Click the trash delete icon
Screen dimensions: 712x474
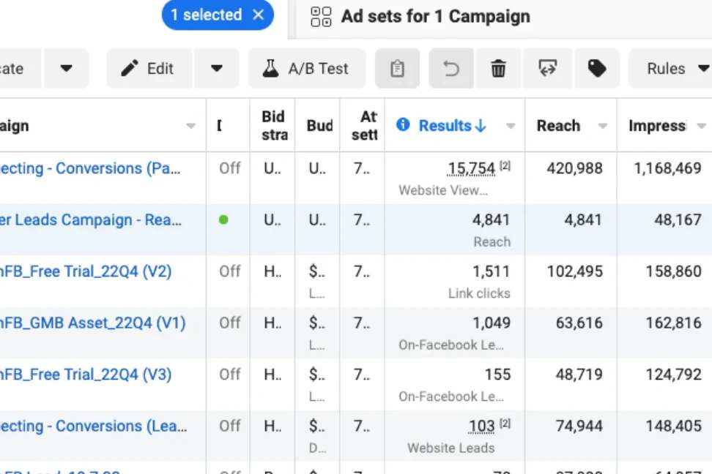click(x=498, y=69)
